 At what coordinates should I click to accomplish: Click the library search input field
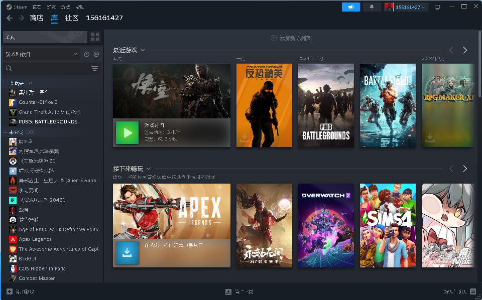pos(47,68)
